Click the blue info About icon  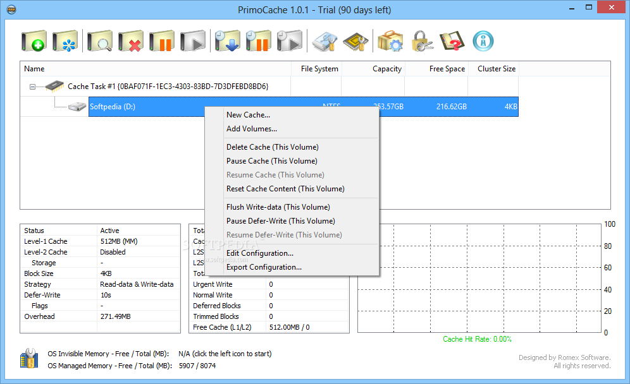[483, 41]
